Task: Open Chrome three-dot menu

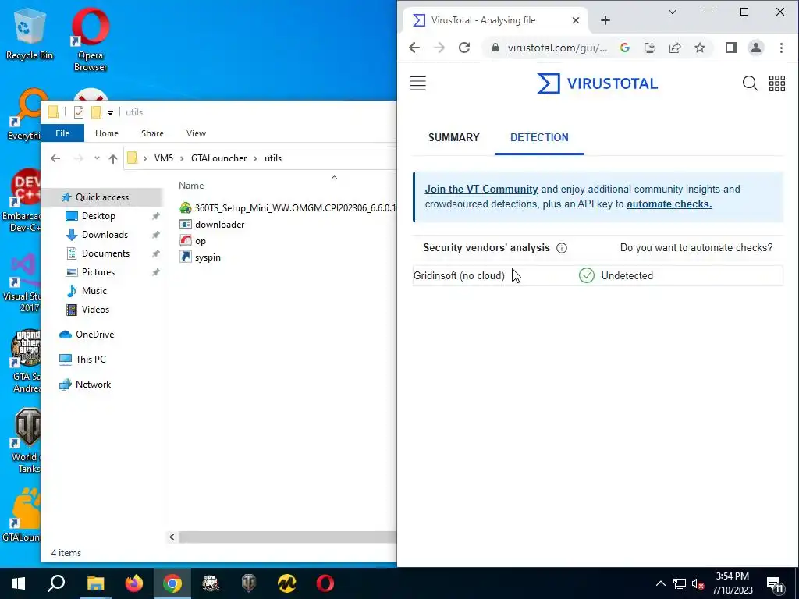Action: (x=781, y=48)
